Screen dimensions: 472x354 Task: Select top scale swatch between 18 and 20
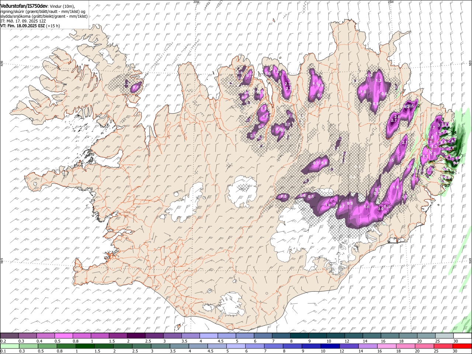pyautogui.click(x=408, y=336)
